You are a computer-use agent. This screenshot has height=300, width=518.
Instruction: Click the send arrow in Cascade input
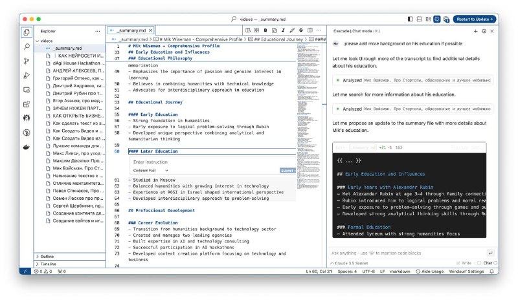[x=491, y=253]
